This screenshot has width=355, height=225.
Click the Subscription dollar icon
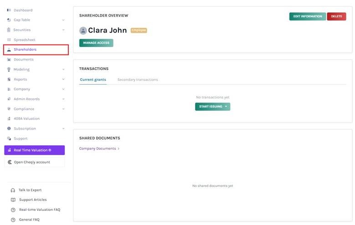tap(9, 129)
